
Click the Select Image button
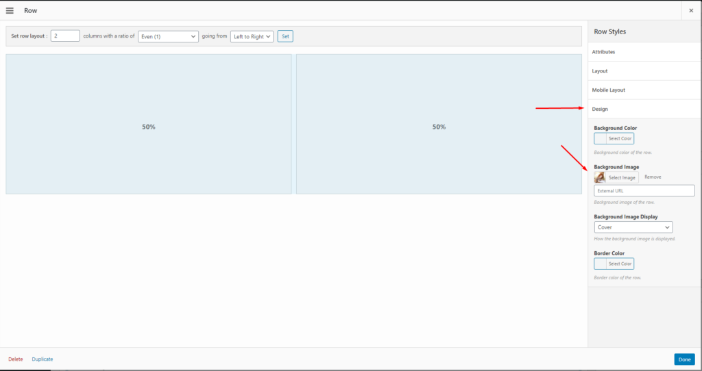point(622,177)
